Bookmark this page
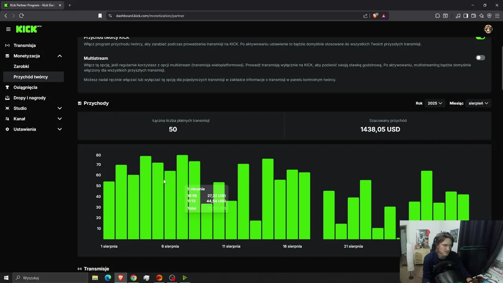 tap(100, 16)
